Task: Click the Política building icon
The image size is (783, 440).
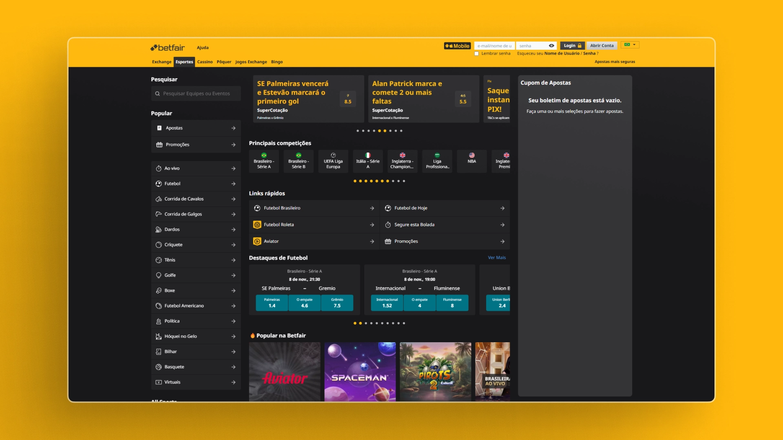Action: 159,321
